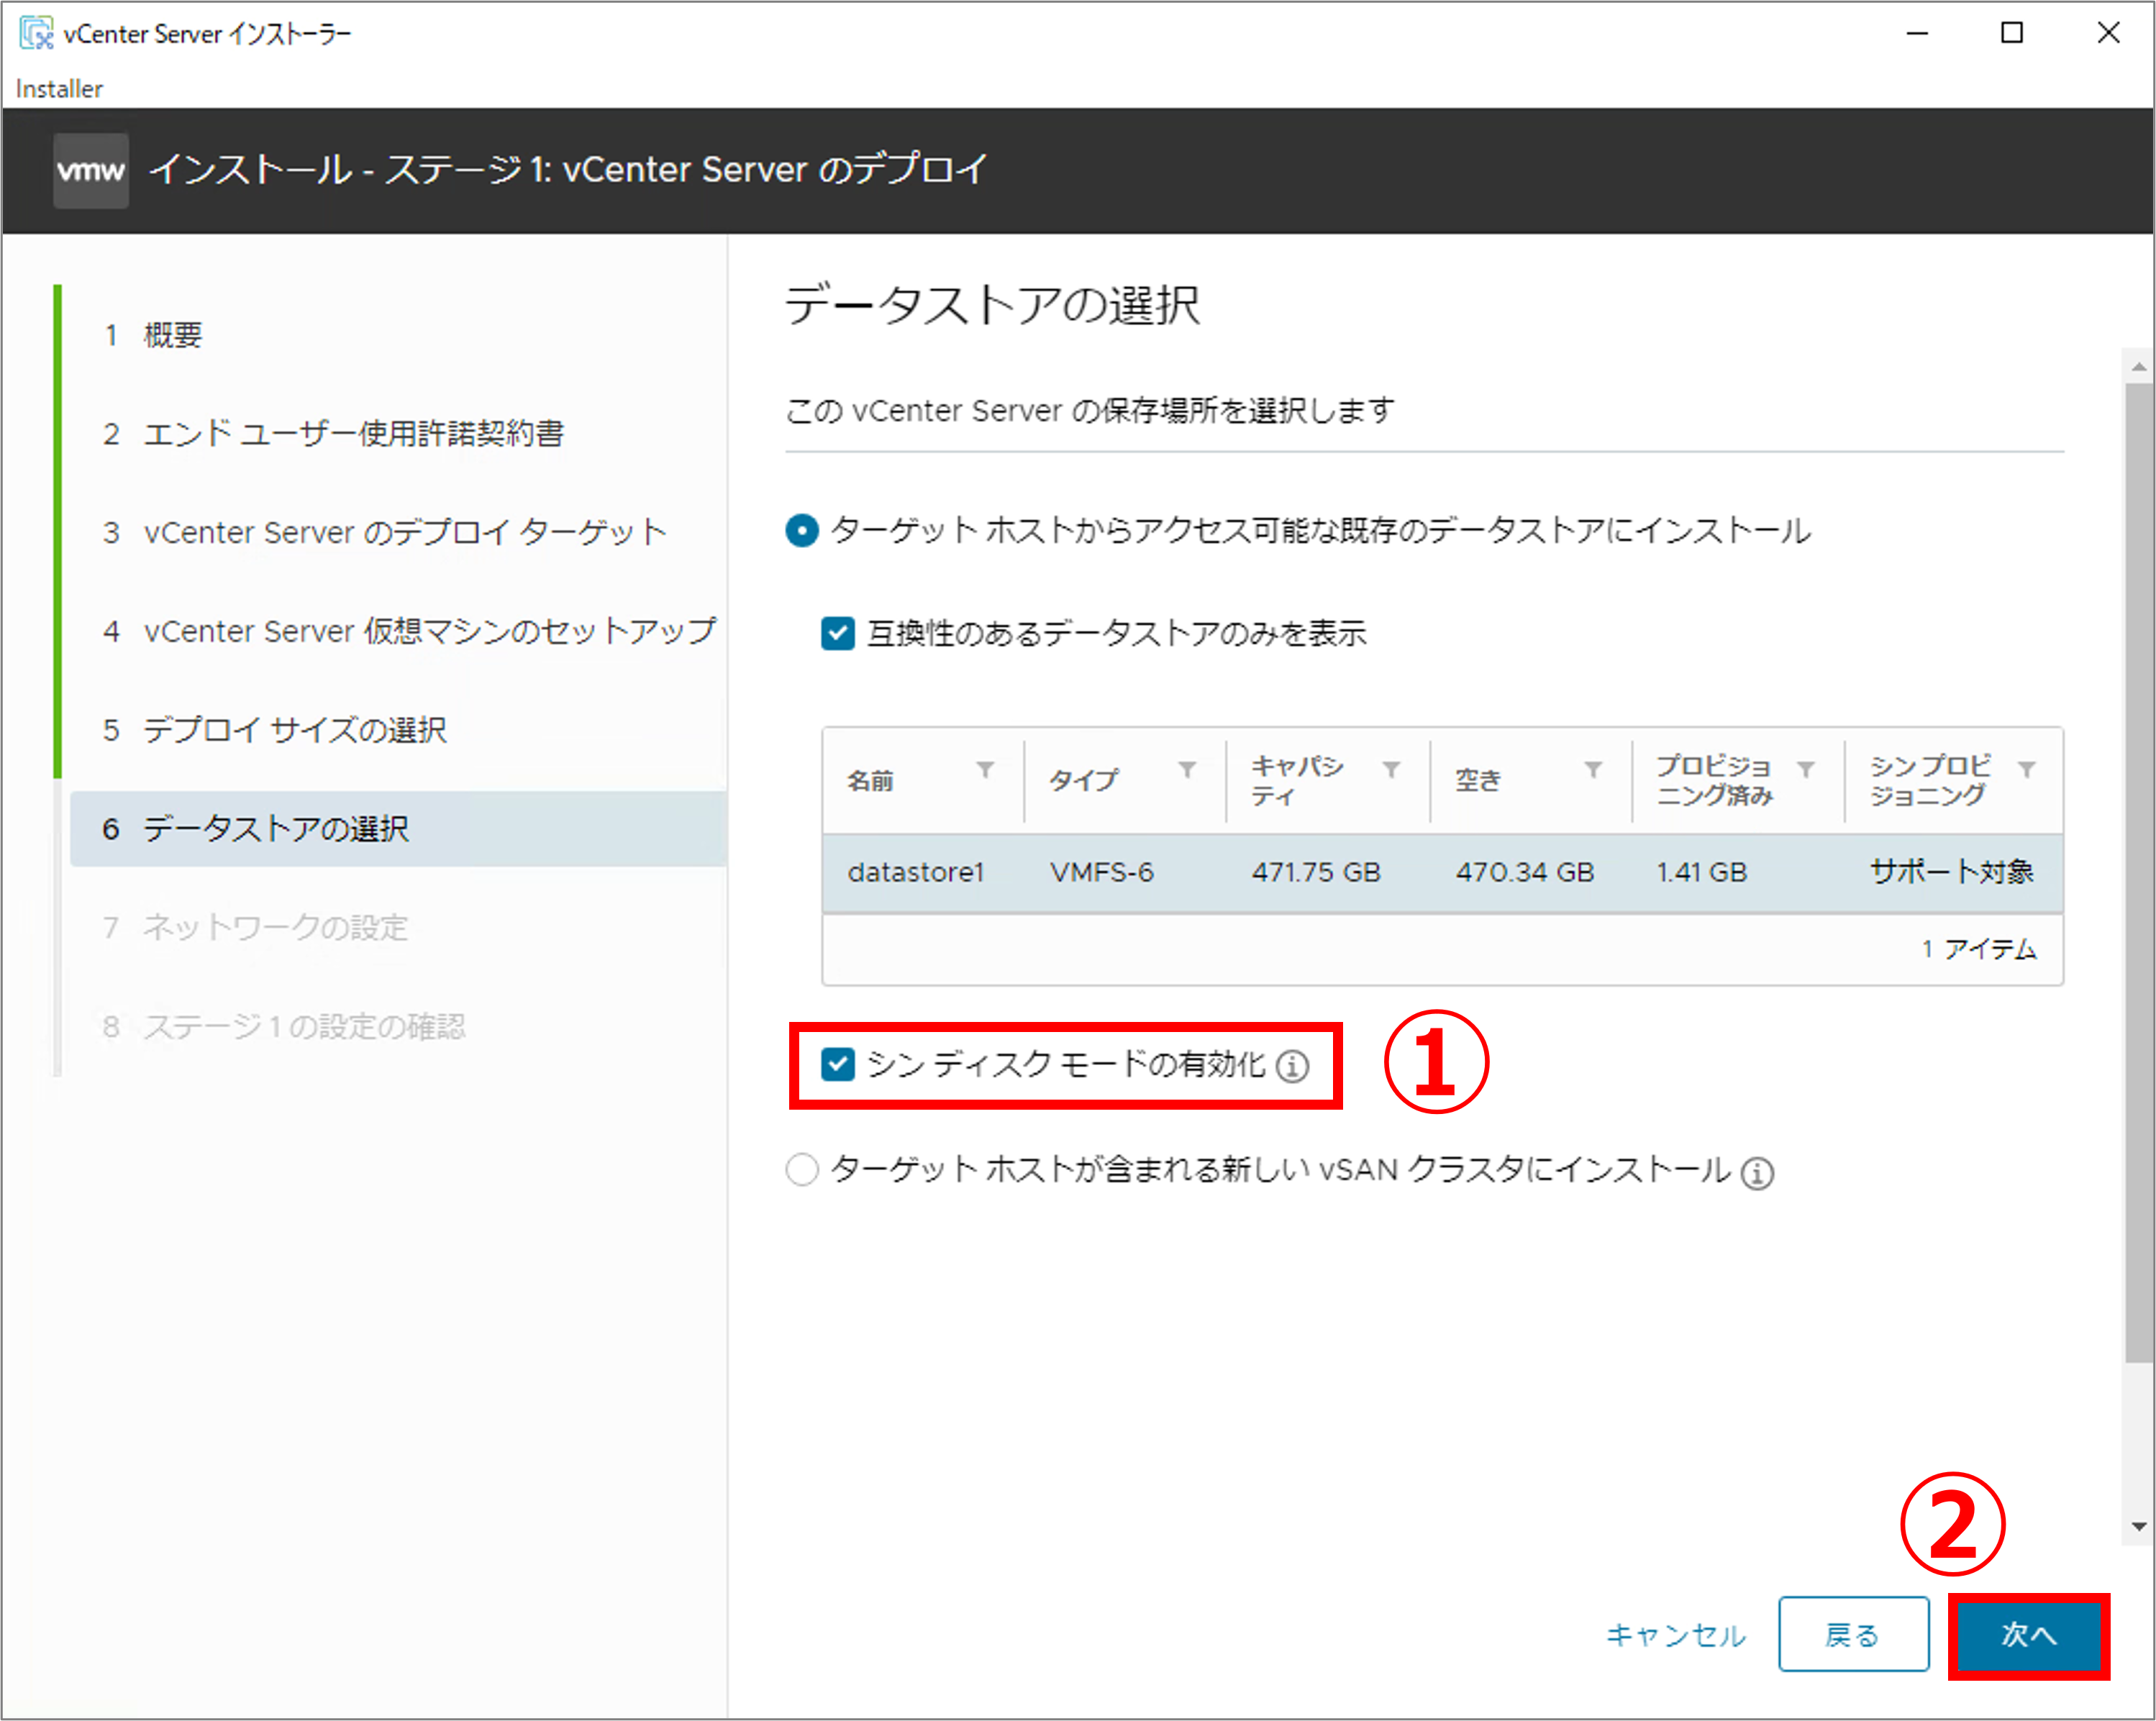Screen dimensions: 2156x1721
Task: Click the filter icon in タイプ column
Action: [x=1187, y=769]
